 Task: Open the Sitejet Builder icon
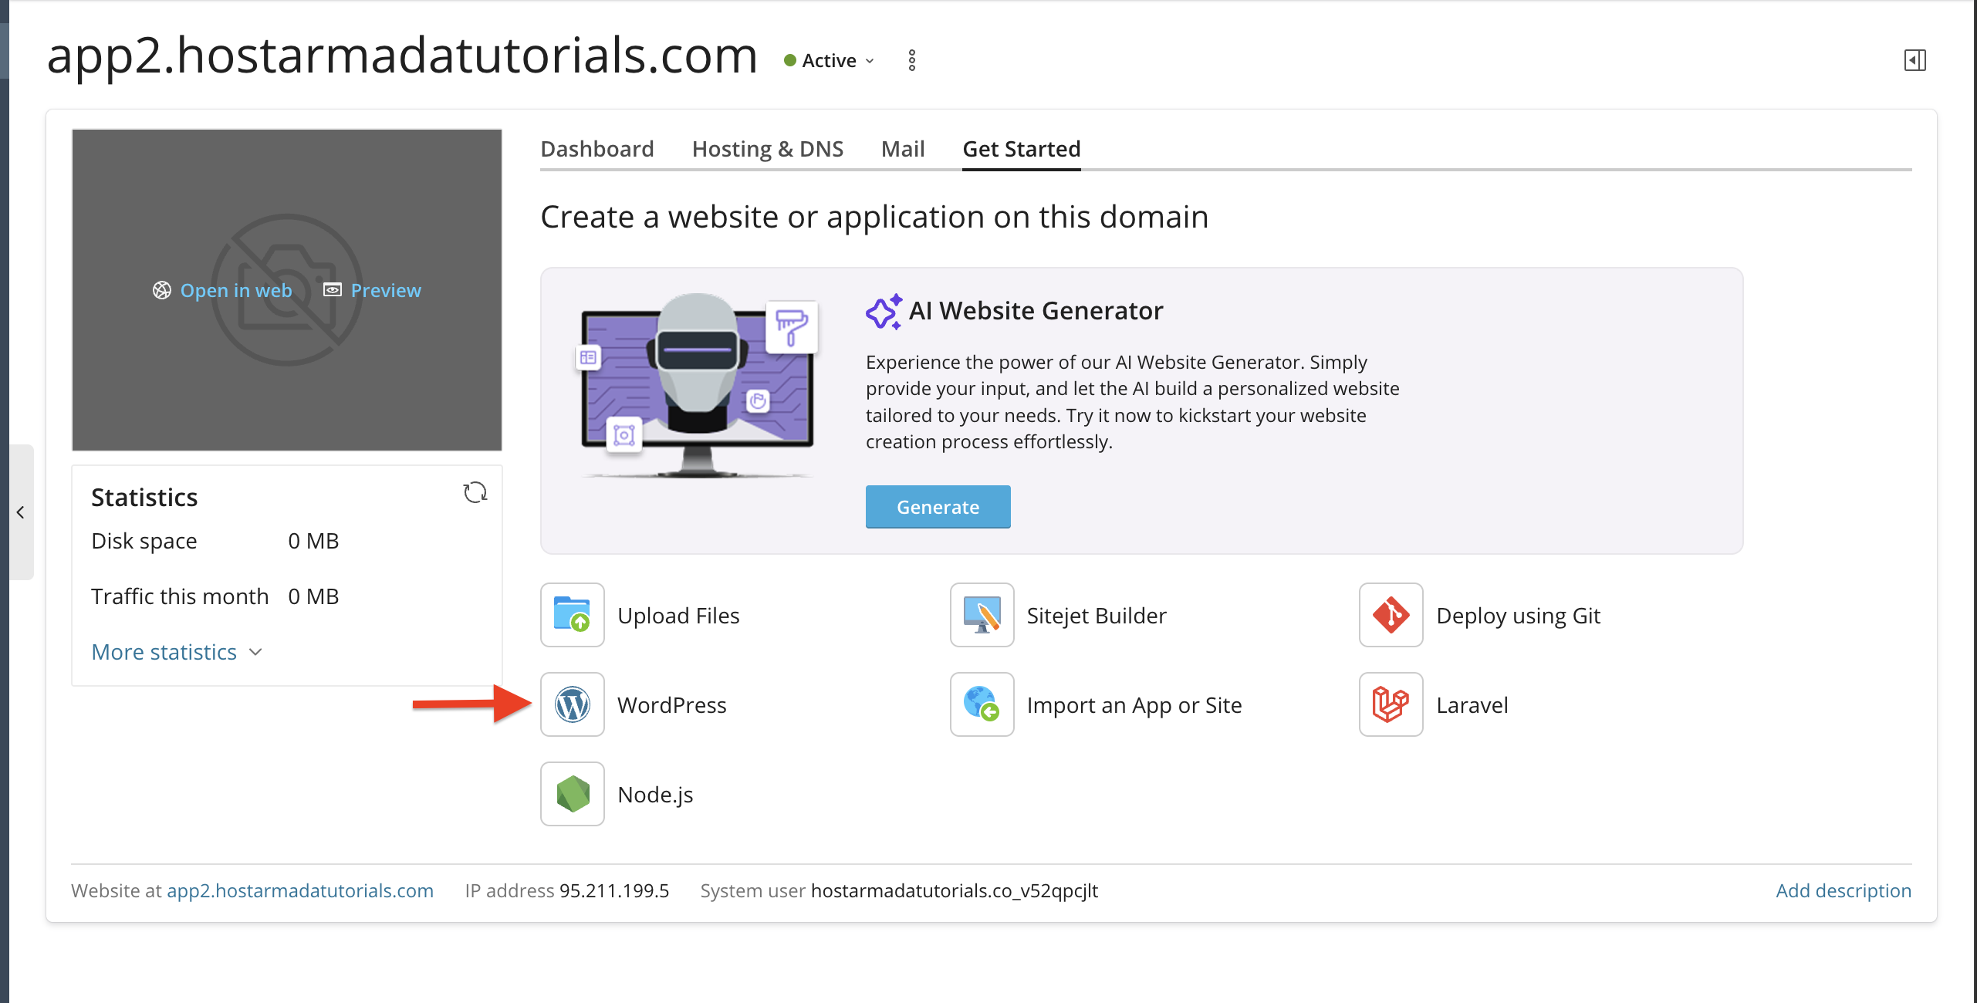pos(982,615)
